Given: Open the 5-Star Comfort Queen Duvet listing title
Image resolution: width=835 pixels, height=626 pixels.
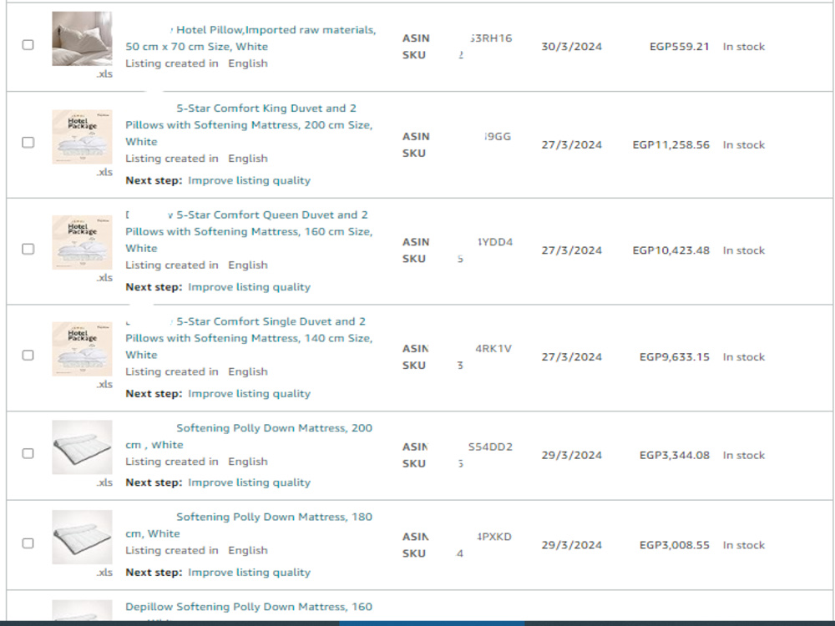Looking at the screenshot, I should (249, 231).
